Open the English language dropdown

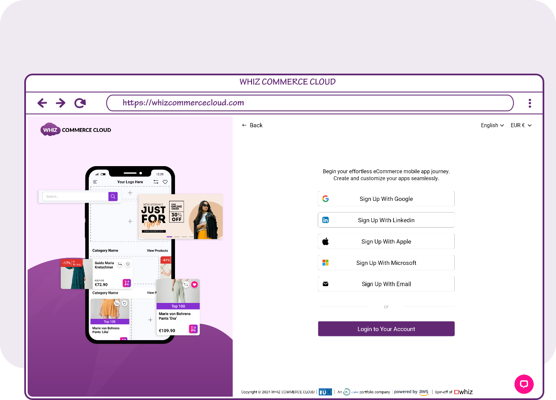tap(492, 126)
